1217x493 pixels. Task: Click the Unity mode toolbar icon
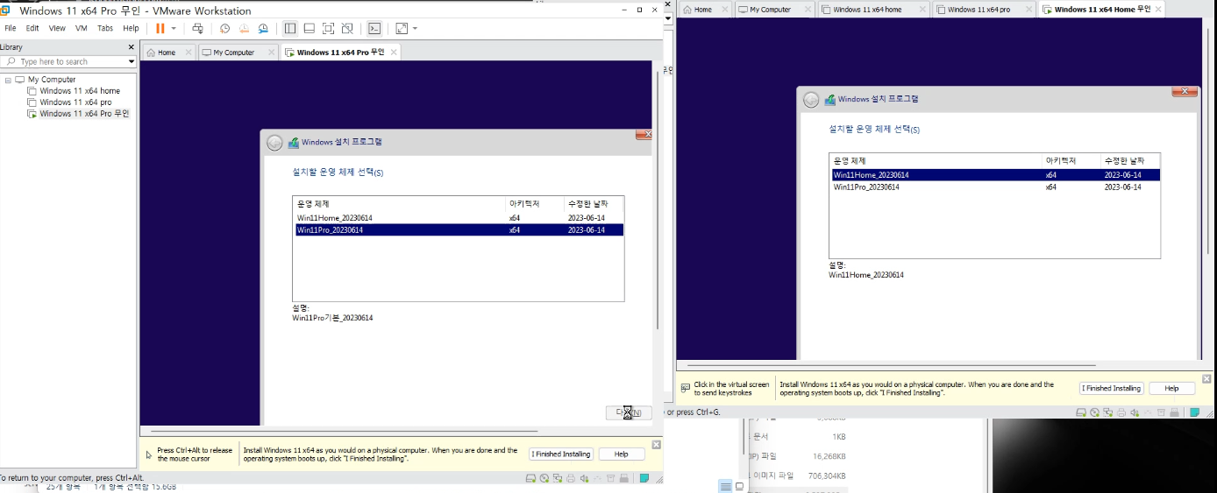click(347, 28)
